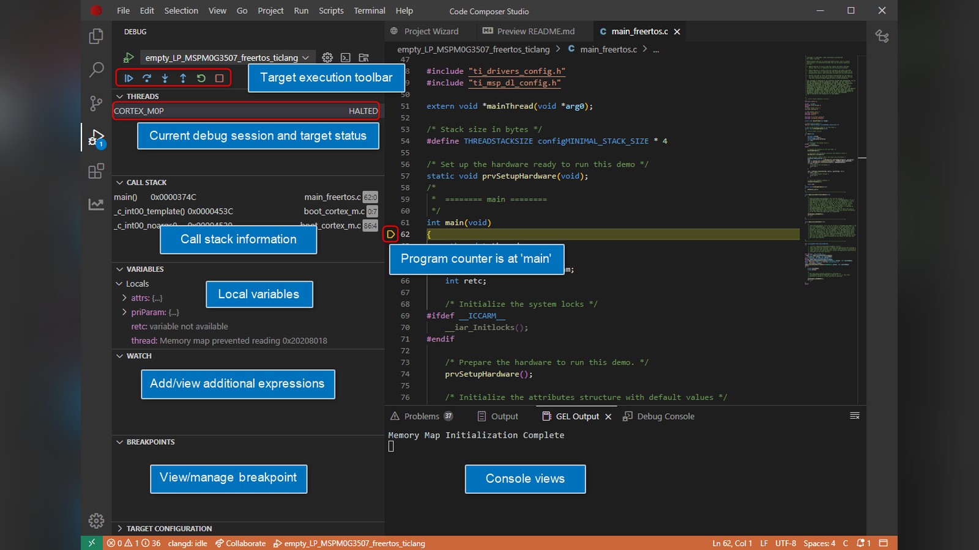Close the main_freertos.c tab

coord(677,32)
